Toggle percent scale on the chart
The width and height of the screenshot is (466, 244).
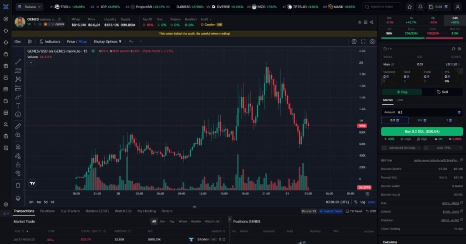pos(356,202)
